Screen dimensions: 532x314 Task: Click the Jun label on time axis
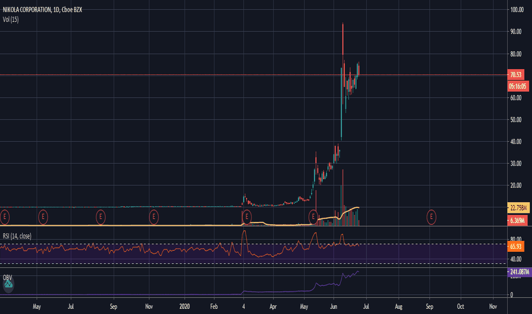point(333,306)
